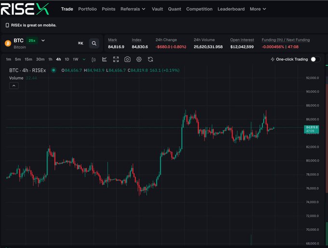Click the 25x leverage badge
This screenshot has width=328, height=248.
click(32, 41)
